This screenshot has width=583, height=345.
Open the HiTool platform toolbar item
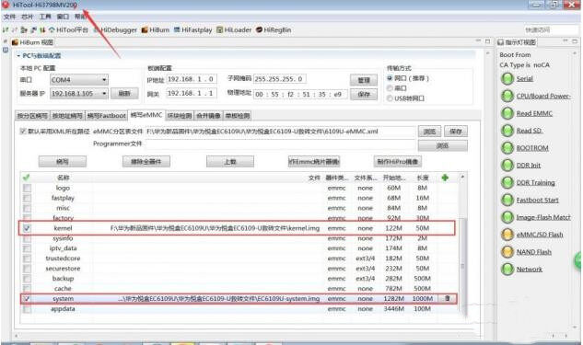point(68,29)
